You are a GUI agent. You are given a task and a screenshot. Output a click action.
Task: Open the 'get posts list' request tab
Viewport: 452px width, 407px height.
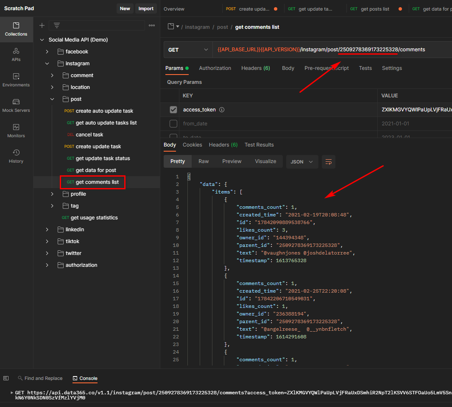coord(375,9)
